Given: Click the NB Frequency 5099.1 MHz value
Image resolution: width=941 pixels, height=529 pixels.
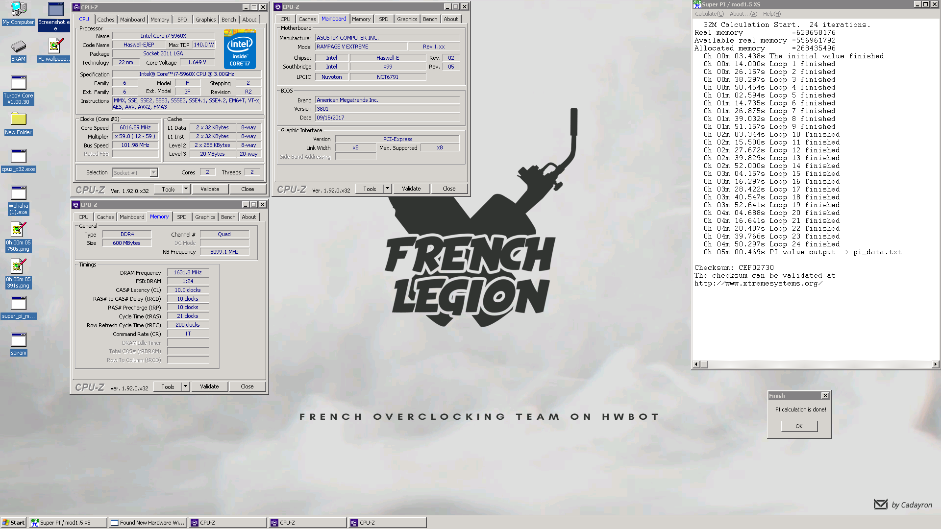Looking at the screenshot, I should 224,252.
